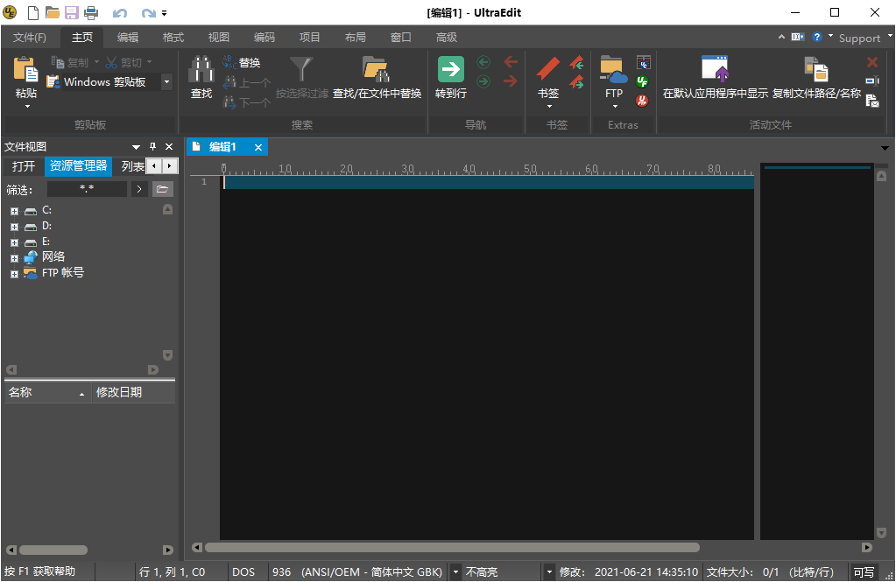Switch to the 编辑 ribbon tab
The width and height of the screenshot is (896, 582).
[x=127, y=37]
